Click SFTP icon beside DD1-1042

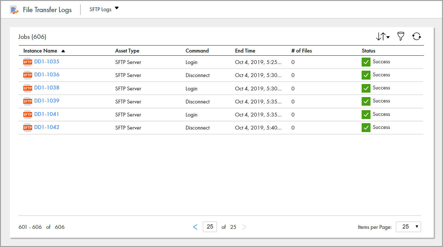coord(28,128)
